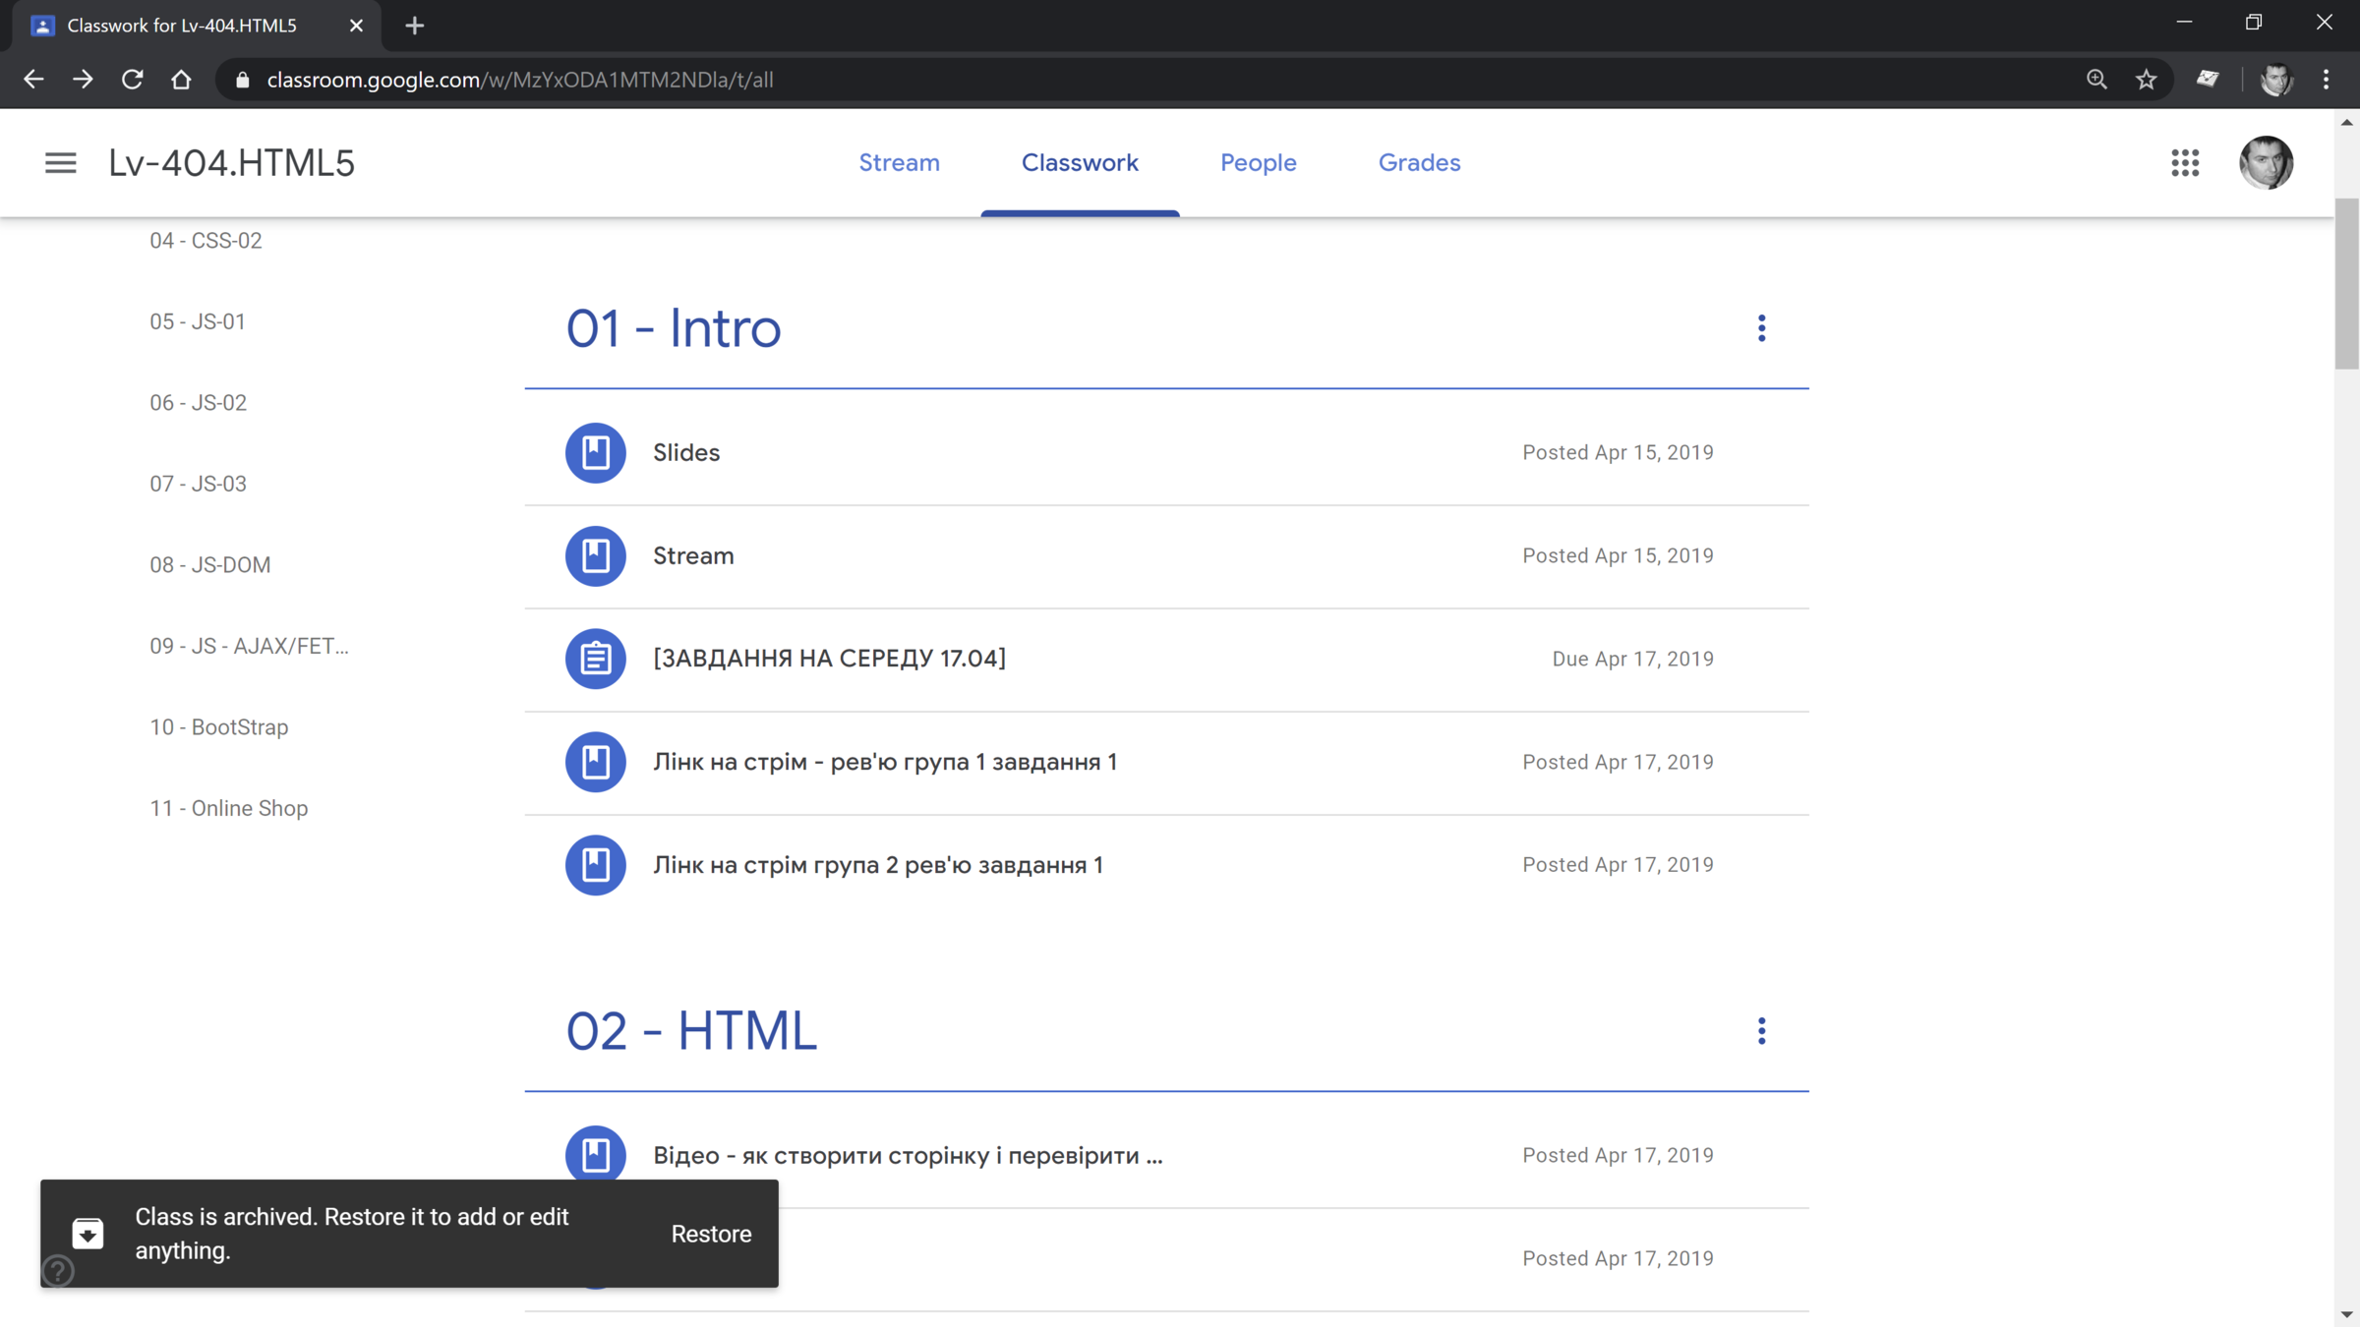
Task: Open the Google apps grid
Action: (2185, 162)
